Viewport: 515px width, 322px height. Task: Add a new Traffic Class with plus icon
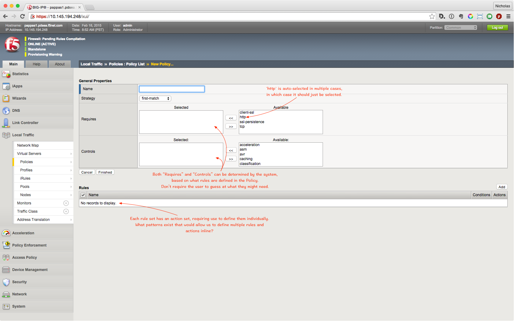(66, 211)
